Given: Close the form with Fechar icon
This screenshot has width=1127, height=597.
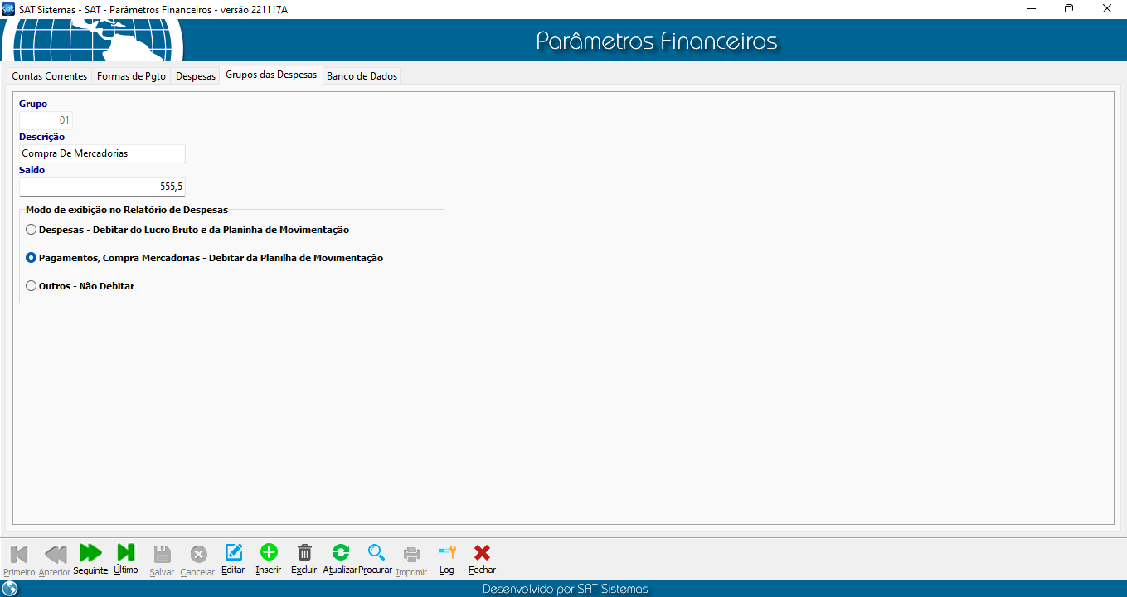Looking at the screenshot, I should (482, 553).
